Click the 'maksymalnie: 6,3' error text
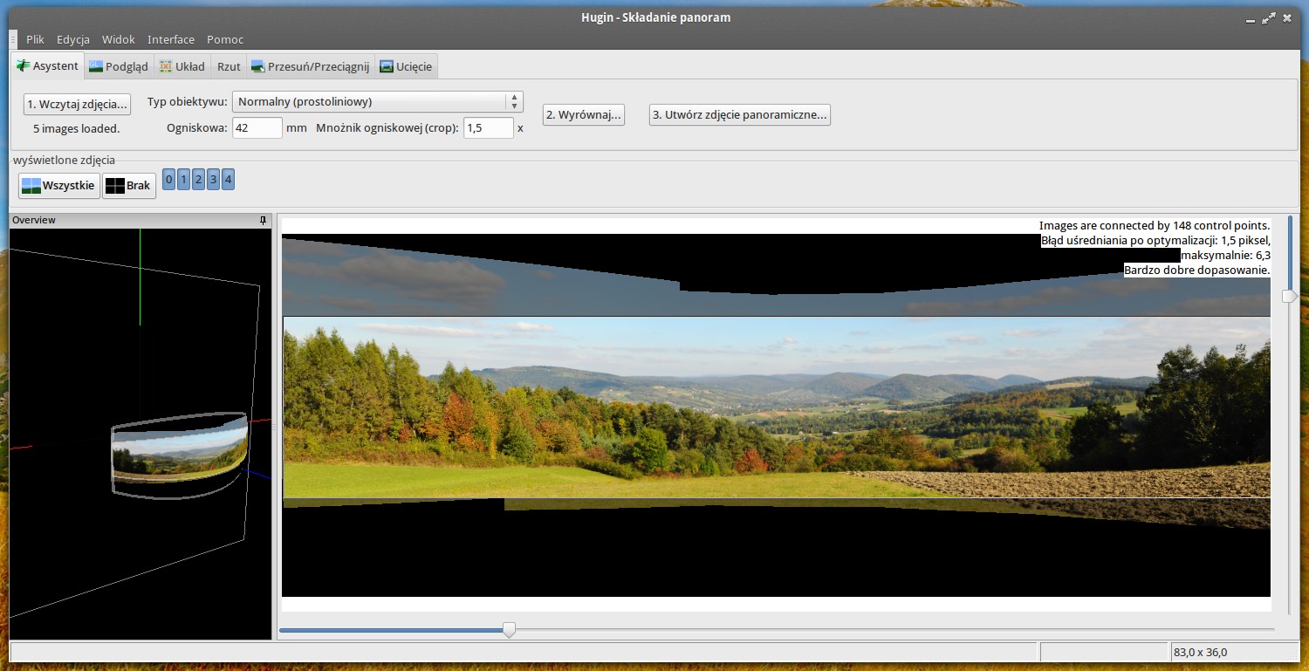The height and width of the screenshot is (671, 1309). click(1225, 255)
